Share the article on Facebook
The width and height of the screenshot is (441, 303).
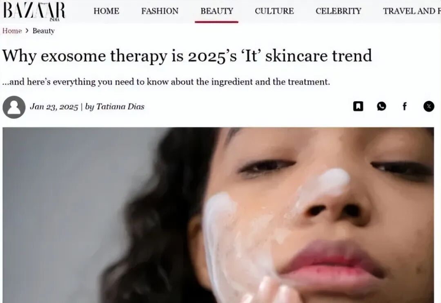[404, 106]
